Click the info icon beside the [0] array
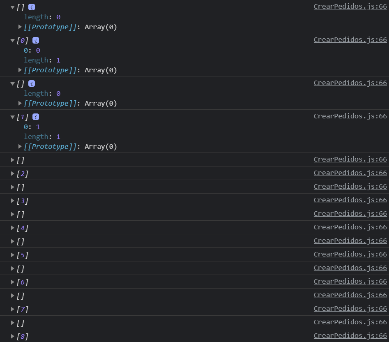389x342 pixels. [x=36, y=40]
